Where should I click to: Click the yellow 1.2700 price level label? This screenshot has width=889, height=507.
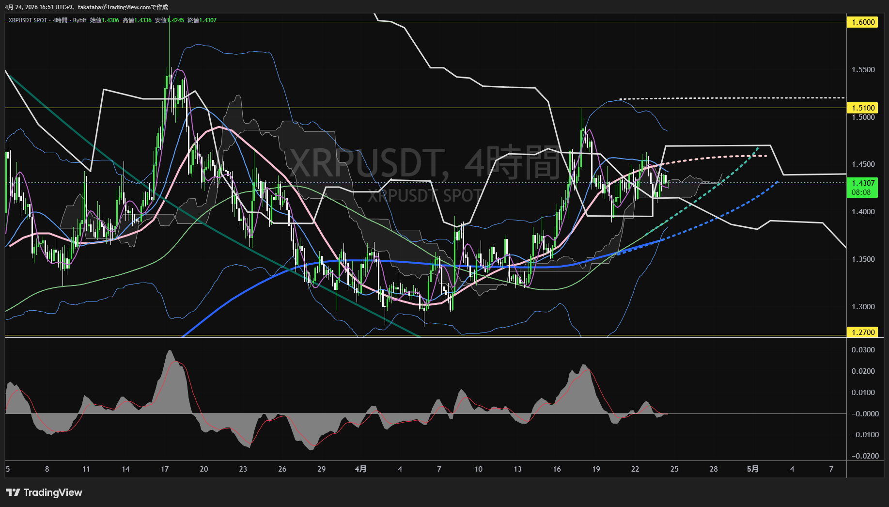click(863, 333)
